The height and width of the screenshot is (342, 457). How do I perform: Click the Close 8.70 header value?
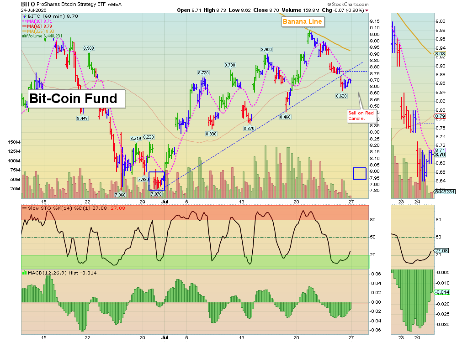(x=266, y=10)
